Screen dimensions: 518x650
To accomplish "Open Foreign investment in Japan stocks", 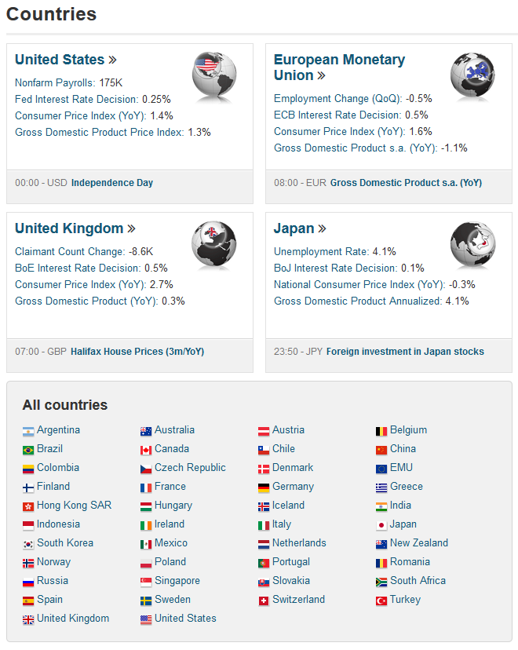I will (x=405, y=352).
